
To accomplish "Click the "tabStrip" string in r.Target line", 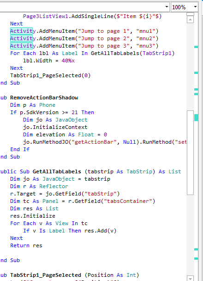I will [100, 194].
